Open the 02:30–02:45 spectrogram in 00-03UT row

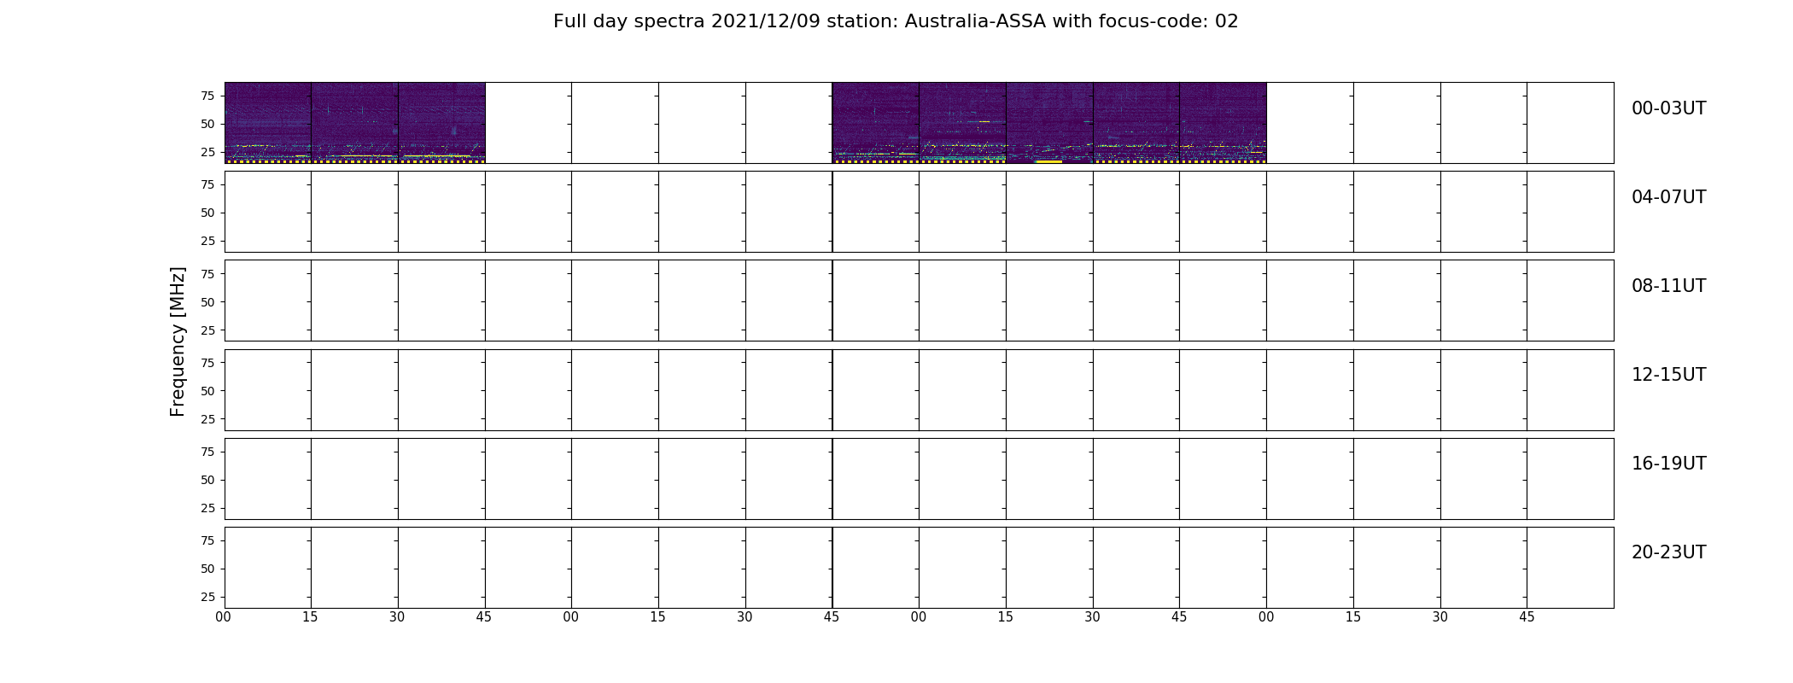pos(1136,123)
